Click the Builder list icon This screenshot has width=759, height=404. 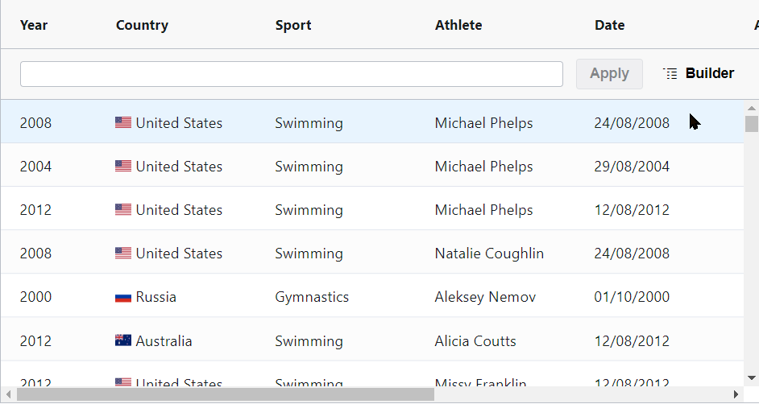(670, 74)
